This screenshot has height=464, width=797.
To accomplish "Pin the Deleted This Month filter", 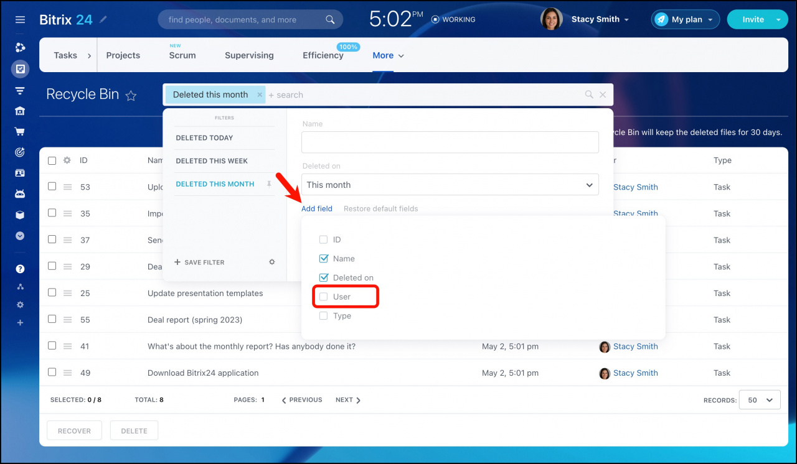I will pyautogui.click(x=269, y=184).
